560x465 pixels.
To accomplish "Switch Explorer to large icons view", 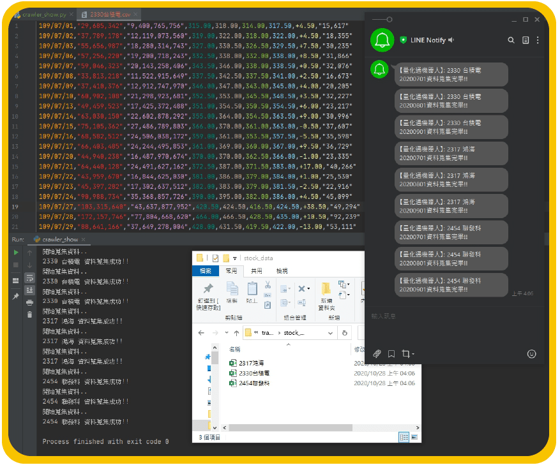I will pyautogui.click(x=414, y=437).
